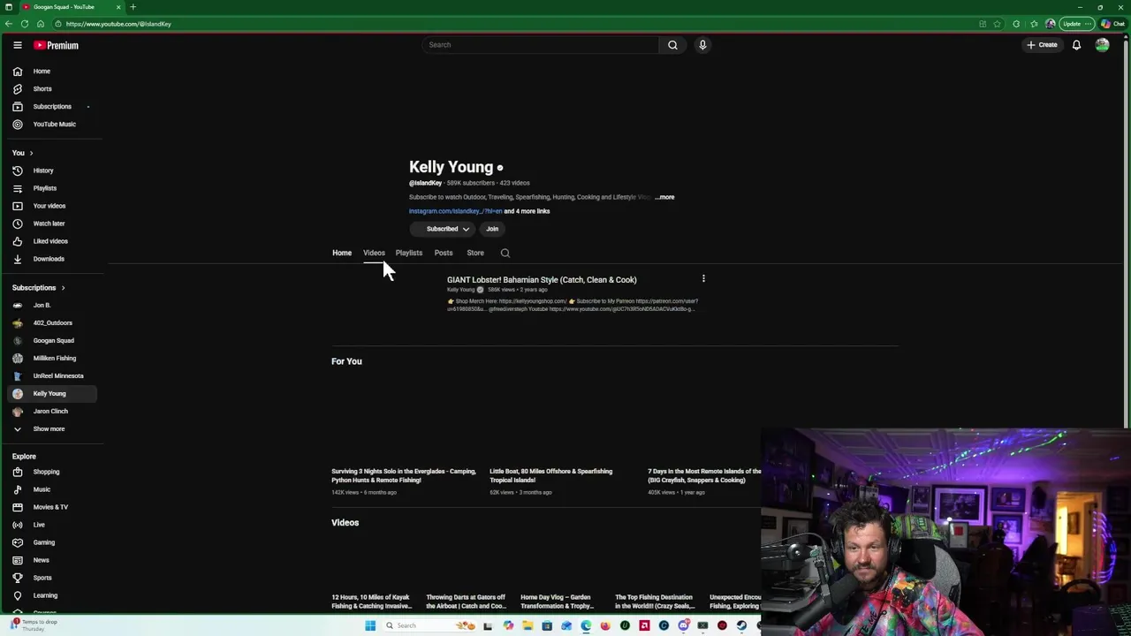Open the Windows Start menu
The image size is (1131, 636).
coord(370,625)
